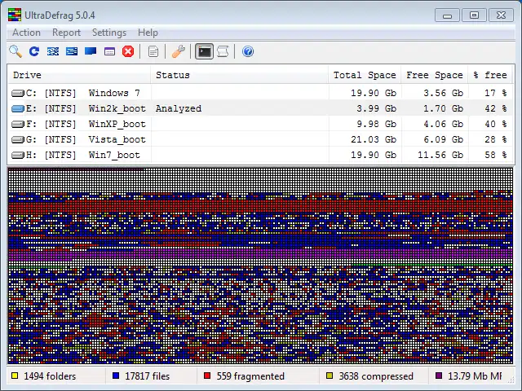Open help with the question mark icon
The height and width of the screenshot is (391, 522).
pos(248,51)
